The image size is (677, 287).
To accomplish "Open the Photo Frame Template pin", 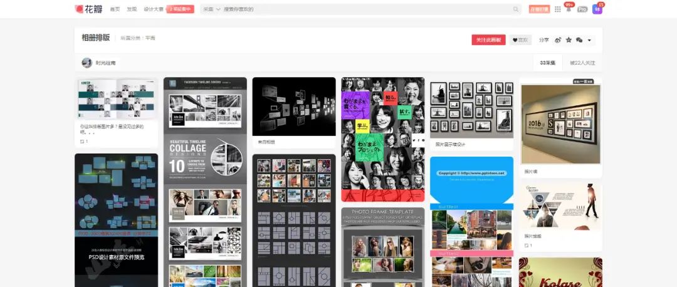I will pos(383,248).
